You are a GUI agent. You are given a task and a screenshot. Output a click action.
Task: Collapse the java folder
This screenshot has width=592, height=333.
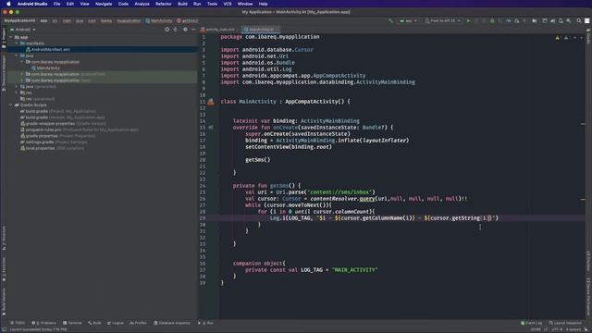[17, 55]
